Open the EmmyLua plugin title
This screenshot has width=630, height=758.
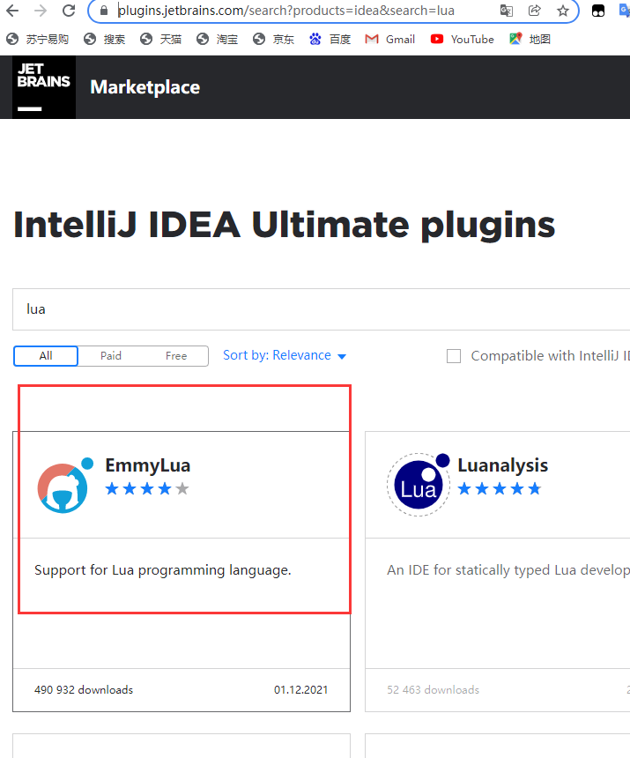148,465
